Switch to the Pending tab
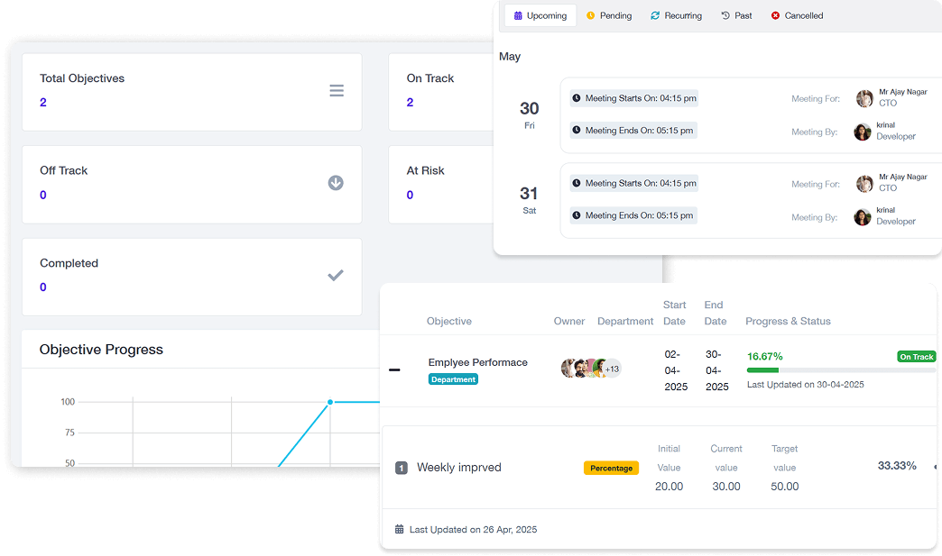 pyautogui.click(x=609, y=15)
